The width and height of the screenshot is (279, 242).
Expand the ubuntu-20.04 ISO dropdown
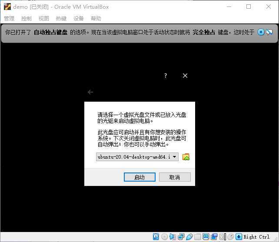click(x=174, y=157)
